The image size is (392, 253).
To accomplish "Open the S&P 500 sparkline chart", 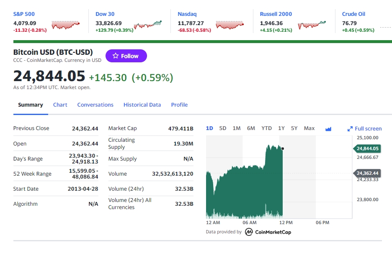I will [65, 25].
